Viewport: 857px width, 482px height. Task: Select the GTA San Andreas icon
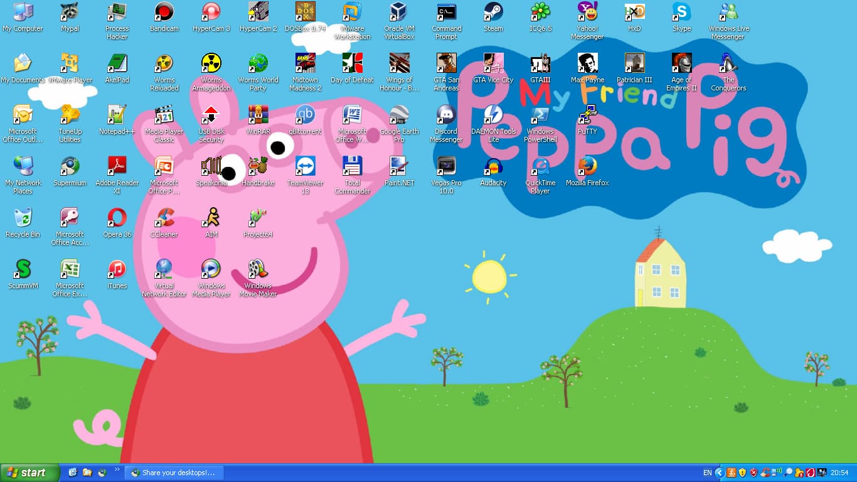pyautogui.click(x=446, y=63)
